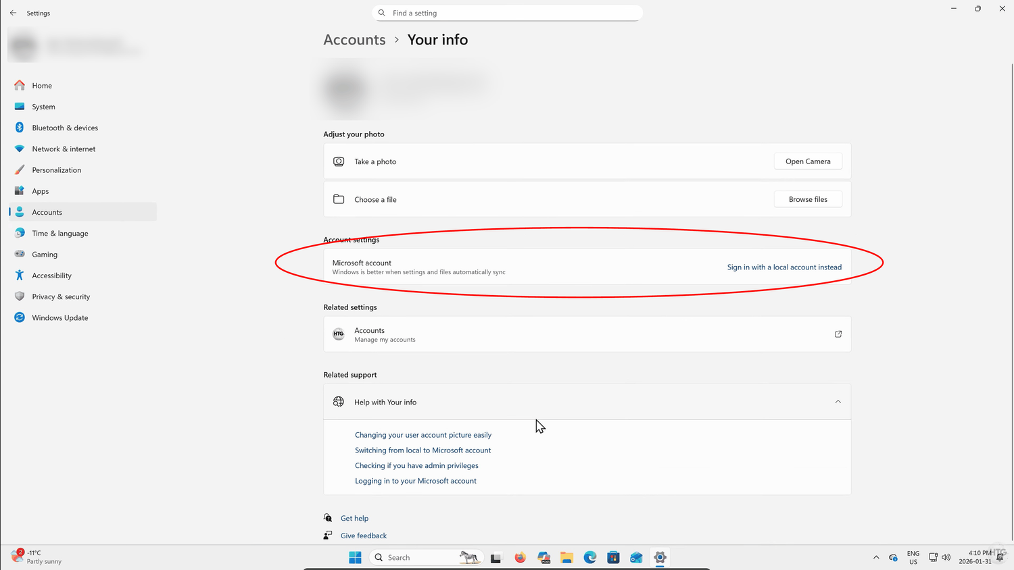This screenshot has width=1014, height=570.
Task: Go back using the Settings back arrow
Action: click(13, 13)
